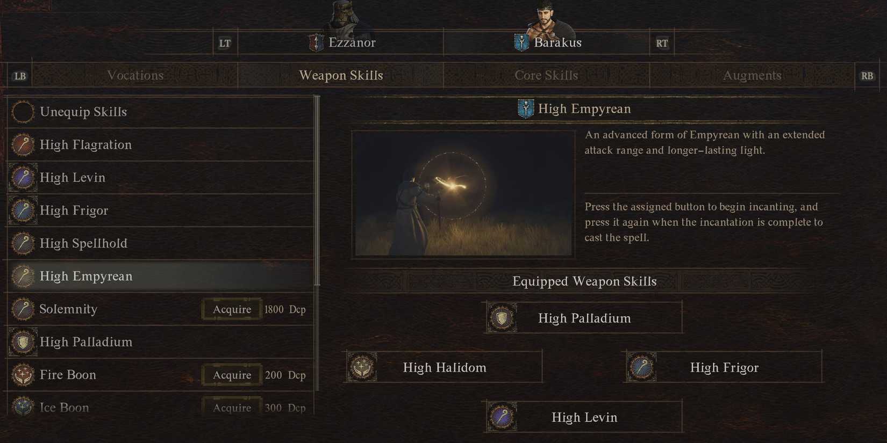The height and width of the screenshot is (443, 887).
Task: Click the Fire Boon skill icon
Action: click(x=23, y=375)
